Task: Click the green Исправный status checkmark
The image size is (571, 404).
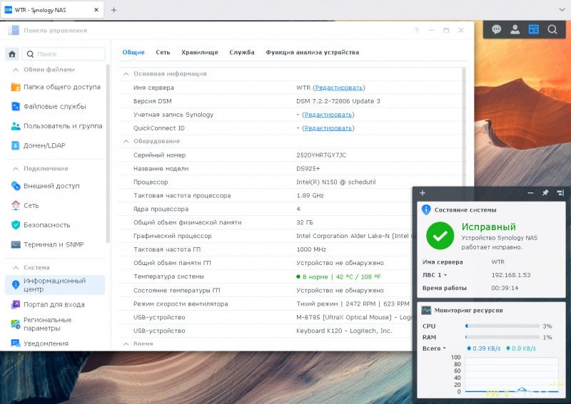Action: 440,236
